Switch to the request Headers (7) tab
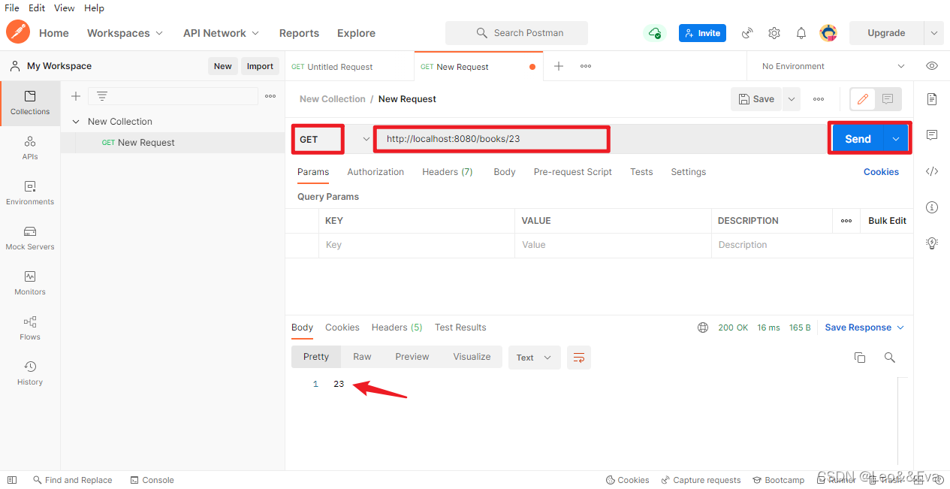 [x=448, y=172]
